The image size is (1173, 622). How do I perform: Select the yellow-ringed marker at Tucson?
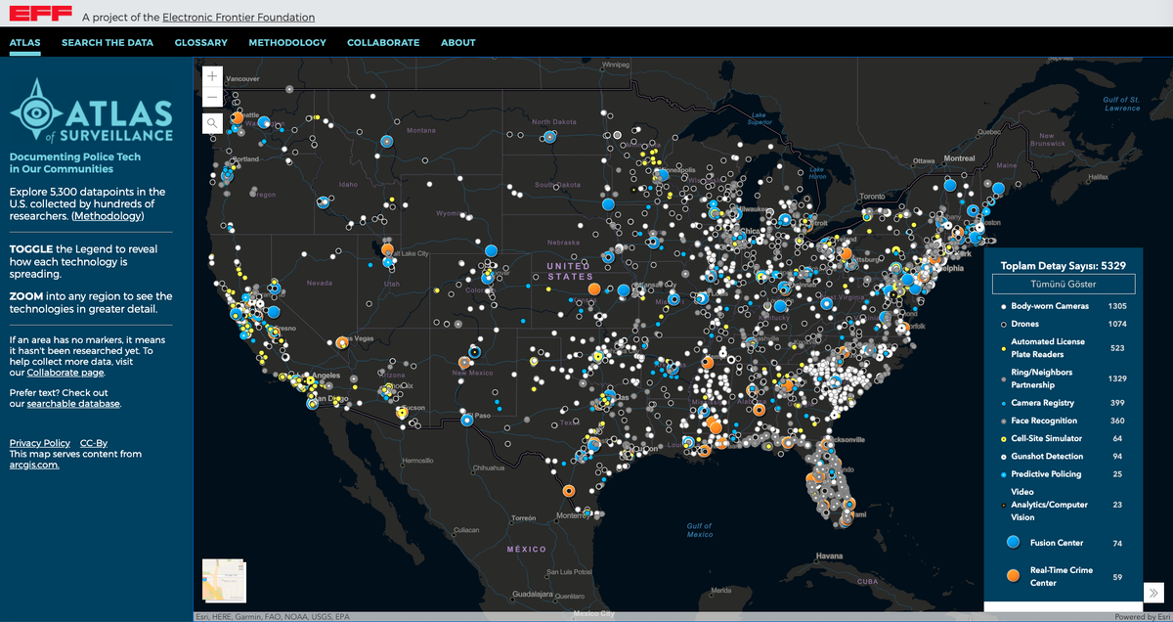coord(401,414)
